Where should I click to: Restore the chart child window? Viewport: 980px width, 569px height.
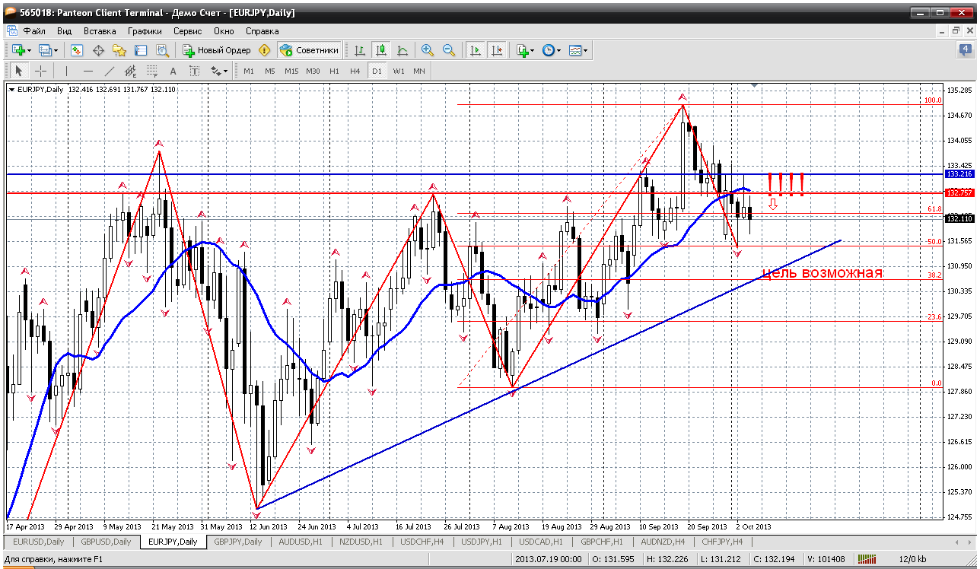click(x=956, y=31)
